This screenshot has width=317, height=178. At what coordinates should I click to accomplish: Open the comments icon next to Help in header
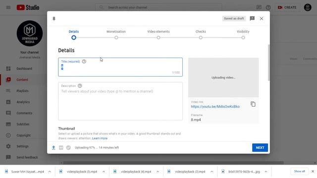tap(259, 7)
